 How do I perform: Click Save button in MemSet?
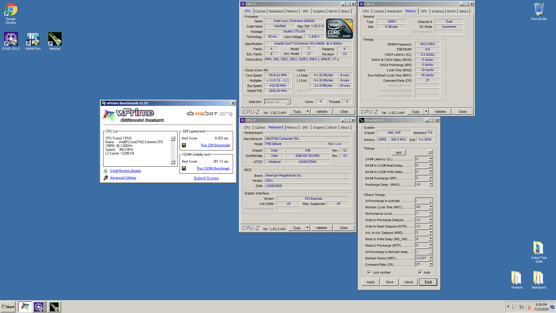389,282
